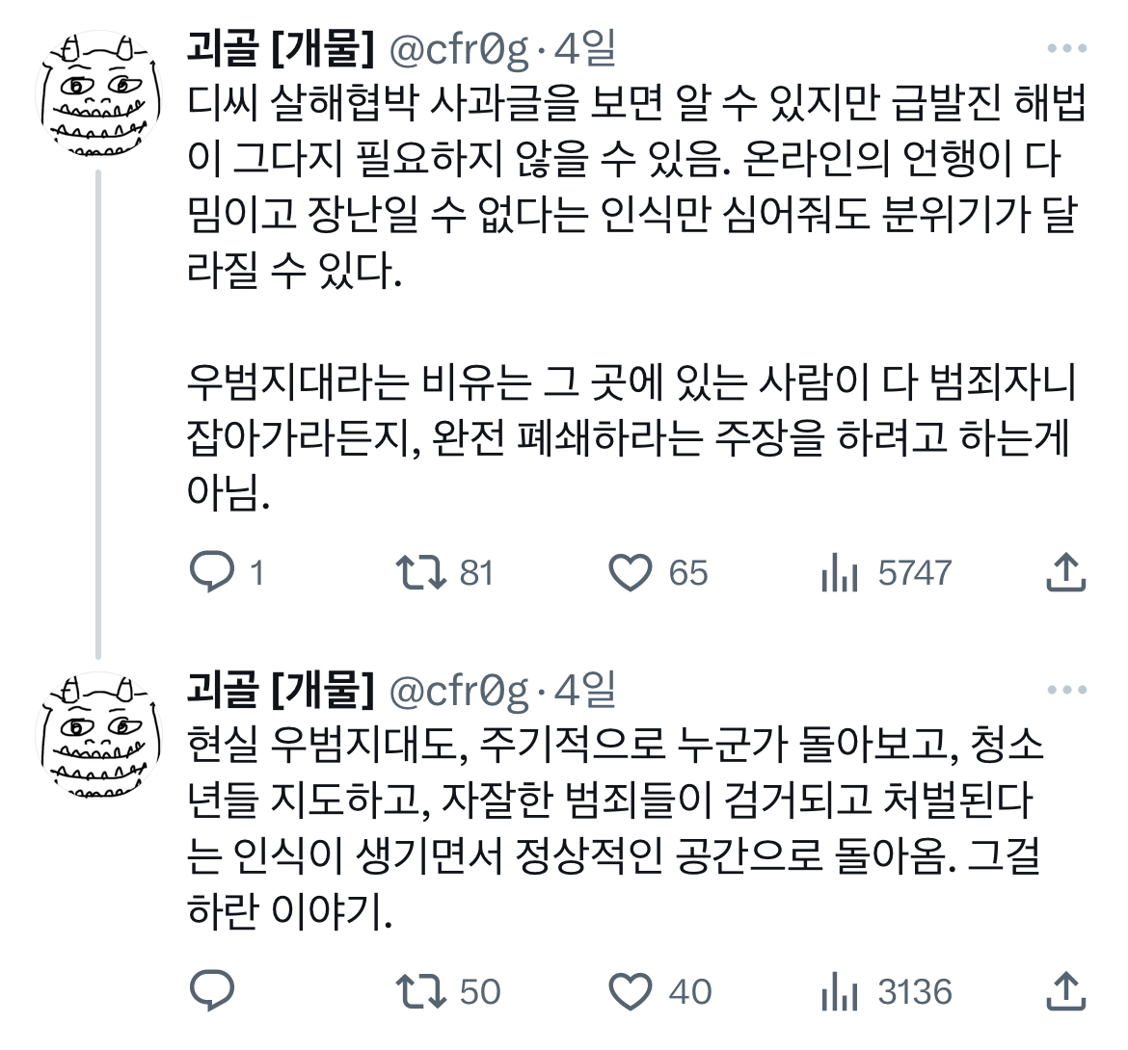Screen dimensions: 1128x1050
Task: Like the first tweet with 65 likes
Action: (x=631, y=572)
